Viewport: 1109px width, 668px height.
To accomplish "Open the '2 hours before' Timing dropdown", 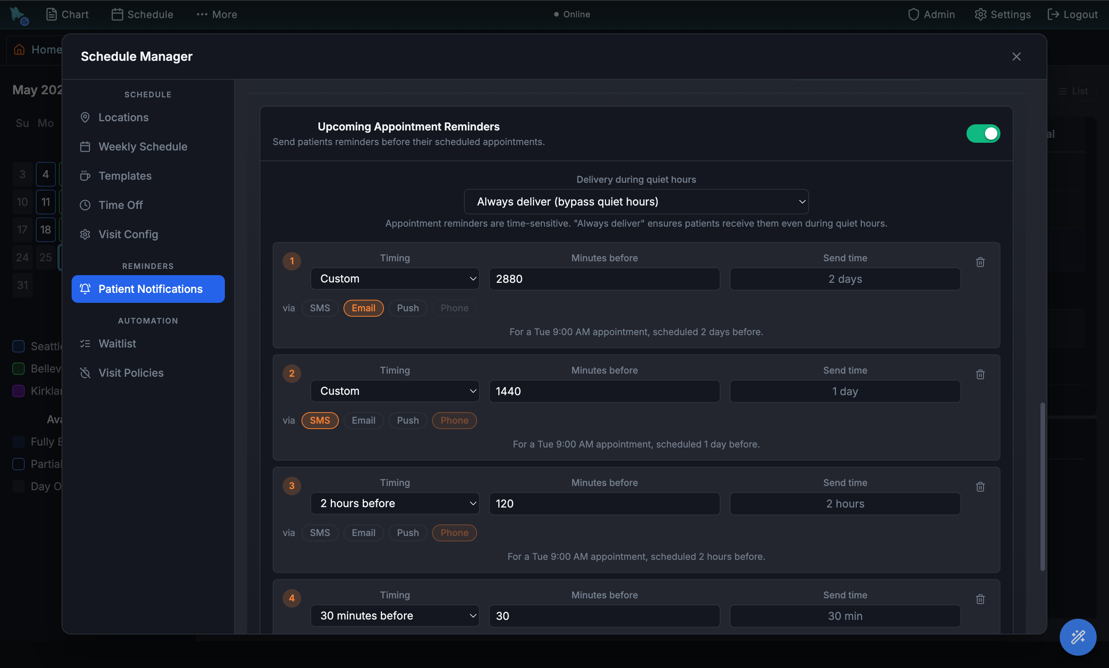I will coord(395,503).
